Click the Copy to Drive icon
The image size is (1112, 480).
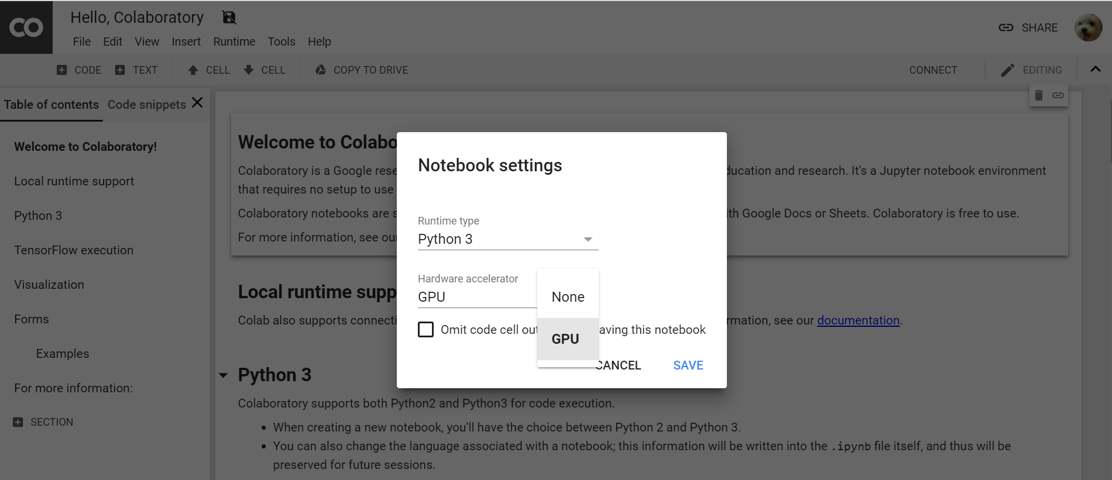point(321,70)
